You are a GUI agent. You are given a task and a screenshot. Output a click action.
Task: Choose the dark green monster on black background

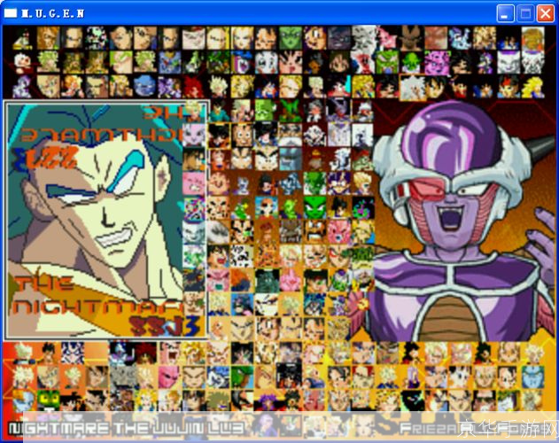pos(267,281)
